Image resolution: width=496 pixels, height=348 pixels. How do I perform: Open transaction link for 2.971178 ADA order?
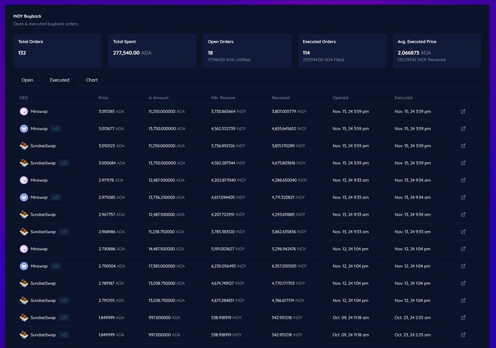(463, 180)
